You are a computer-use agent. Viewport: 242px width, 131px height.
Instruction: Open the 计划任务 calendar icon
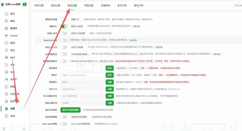[x=6, y=94]
